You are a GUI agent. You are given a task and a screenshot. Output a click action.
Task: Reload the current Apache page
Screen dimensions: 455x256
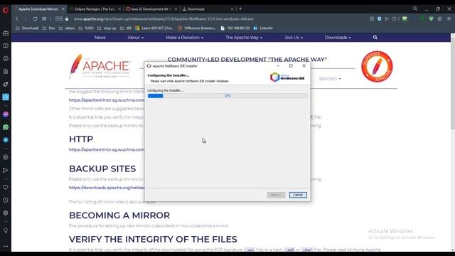coord(35,19)
